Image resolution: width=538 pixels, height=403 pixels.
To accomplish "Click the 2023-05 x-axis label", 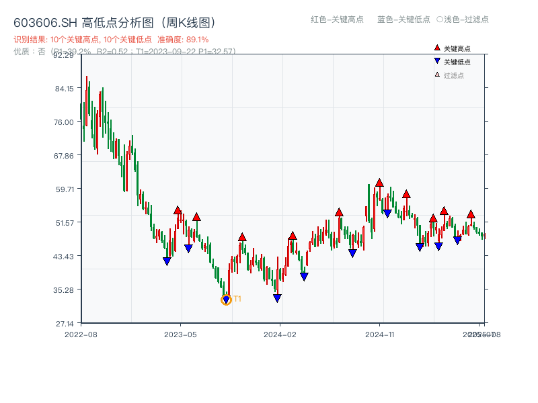I will tap(180, 334).
